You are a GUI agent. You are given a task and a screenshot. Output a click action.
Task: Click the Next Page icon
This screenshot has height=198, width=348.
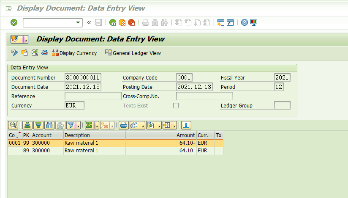click(x=197, y=22)
